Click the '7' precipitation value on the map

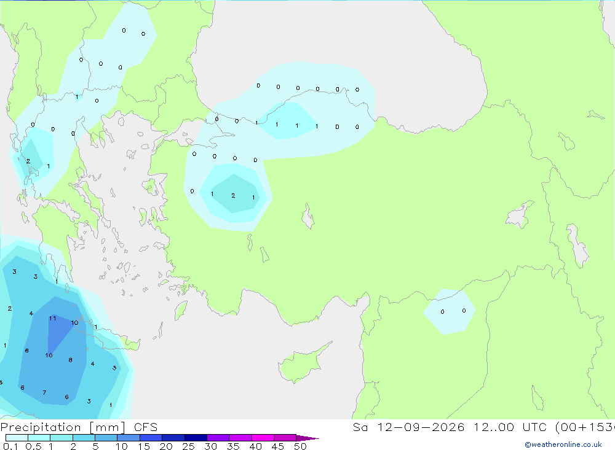[44, 392]
